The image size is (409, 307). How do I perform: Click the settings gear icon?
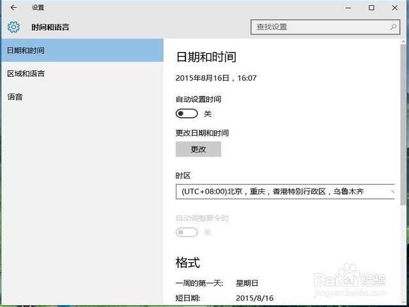pyautogui.click(x=13, y=27)
